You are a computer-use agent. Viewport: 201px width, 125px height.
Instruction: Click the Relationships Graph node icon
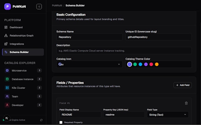coord(6,36)
